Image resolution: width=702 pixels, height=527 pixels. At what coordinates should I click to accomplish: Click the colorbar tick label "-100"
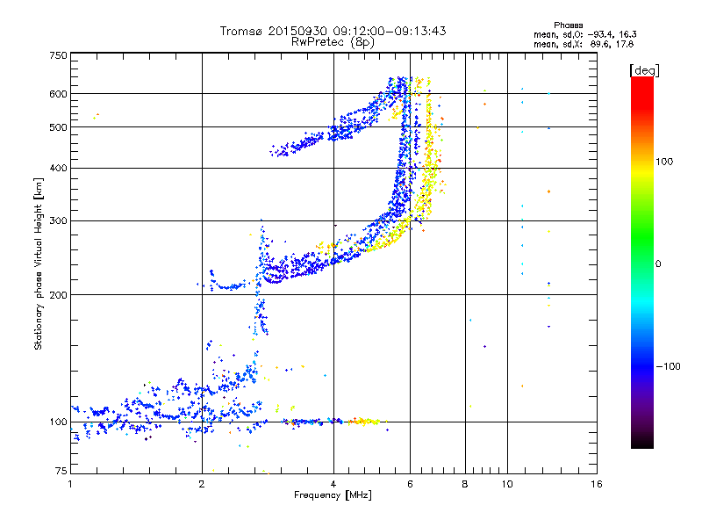668,366
